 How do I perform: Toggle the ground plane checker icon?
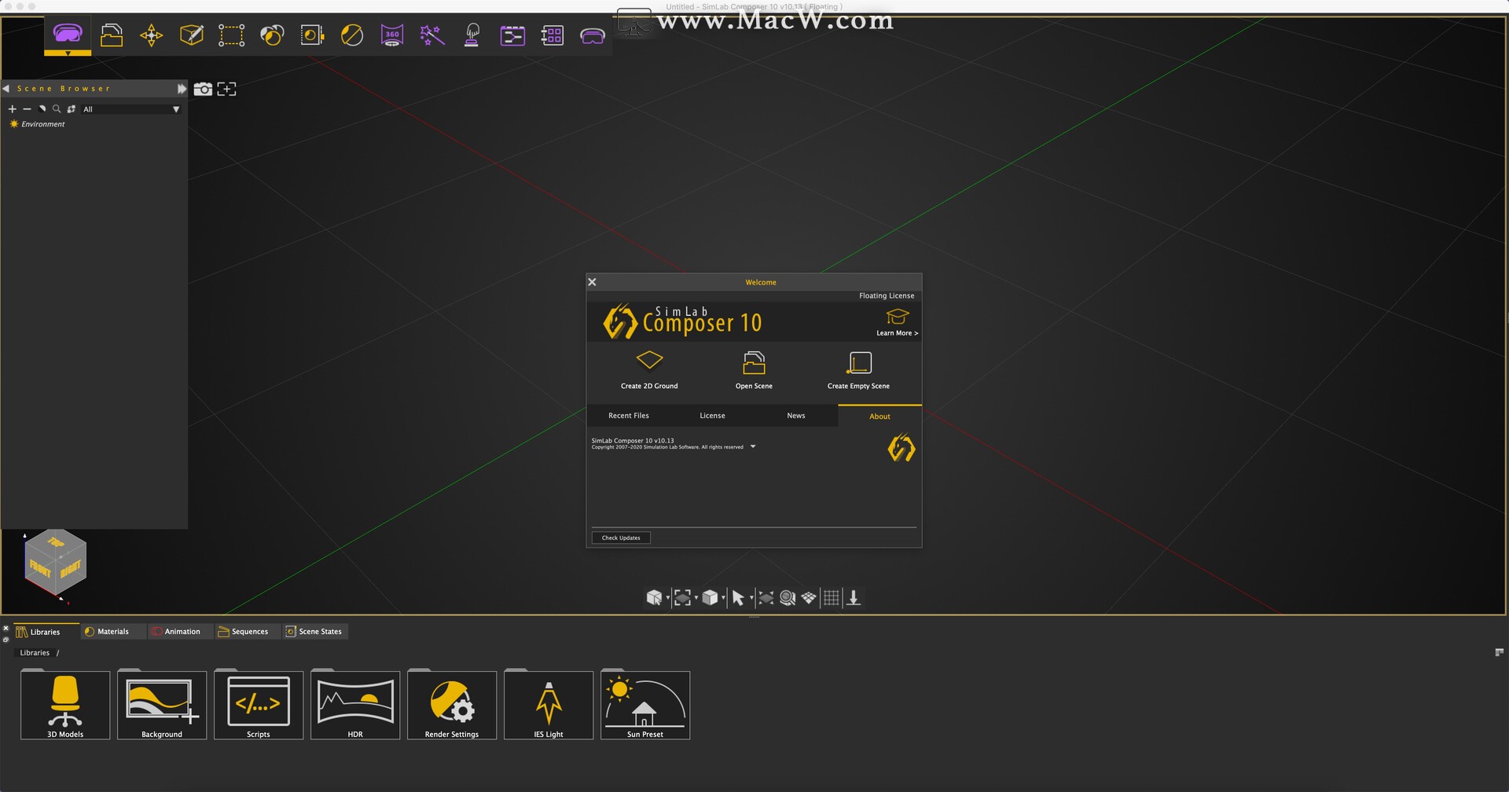tap(809, 598)
